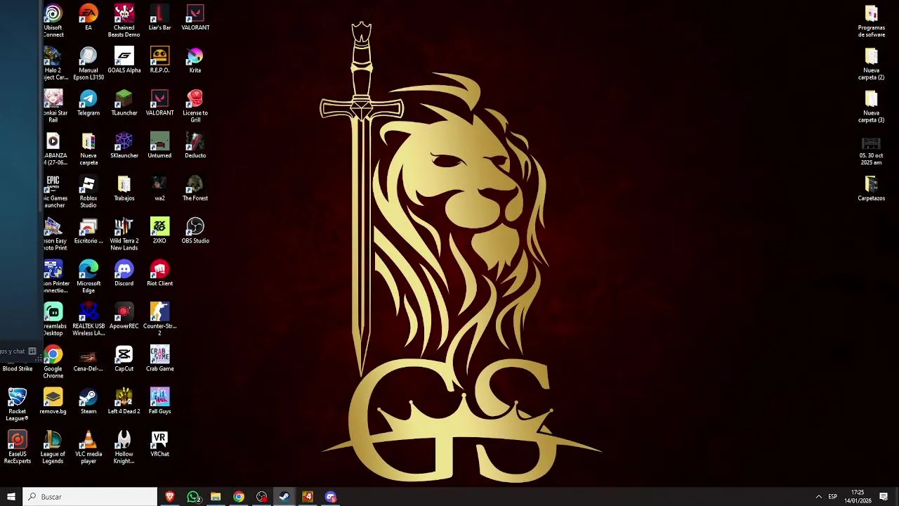Viewport: 899px width, 506px height.
Task: Select the Steam desktop shortcut
Action: pyautogui.click(x=88, y=402)
